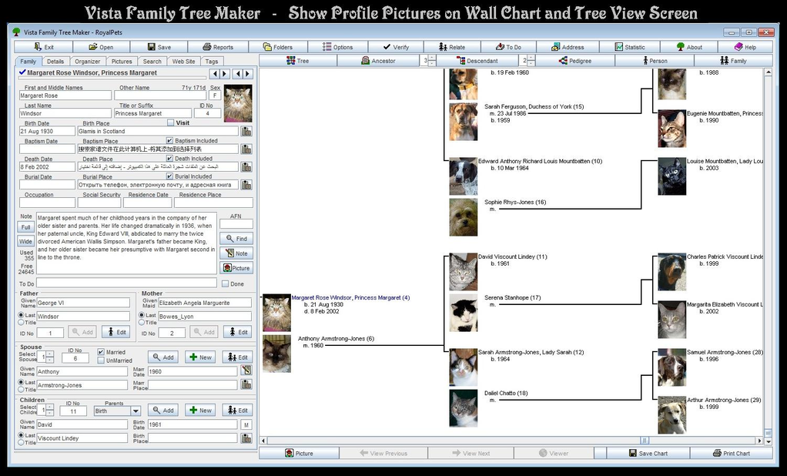Click the Select Spouse stepper
Viewport: 787px width, 476px height.
click(50, 357)
